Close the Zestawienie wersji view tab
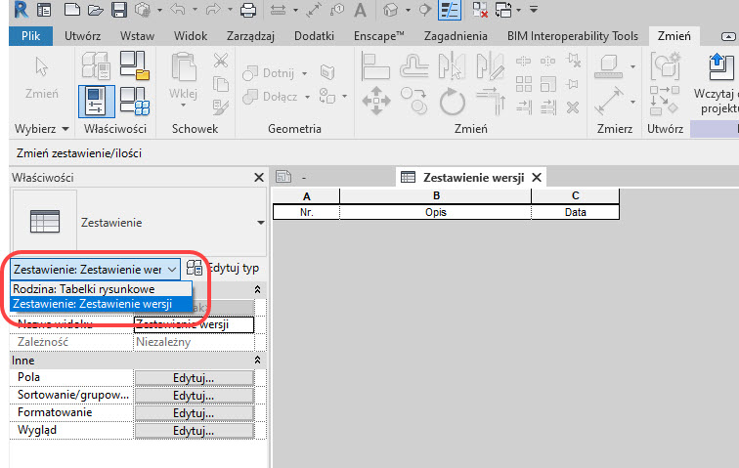The width and height of the screenshot is (739, 468). (x=537, y=177)
